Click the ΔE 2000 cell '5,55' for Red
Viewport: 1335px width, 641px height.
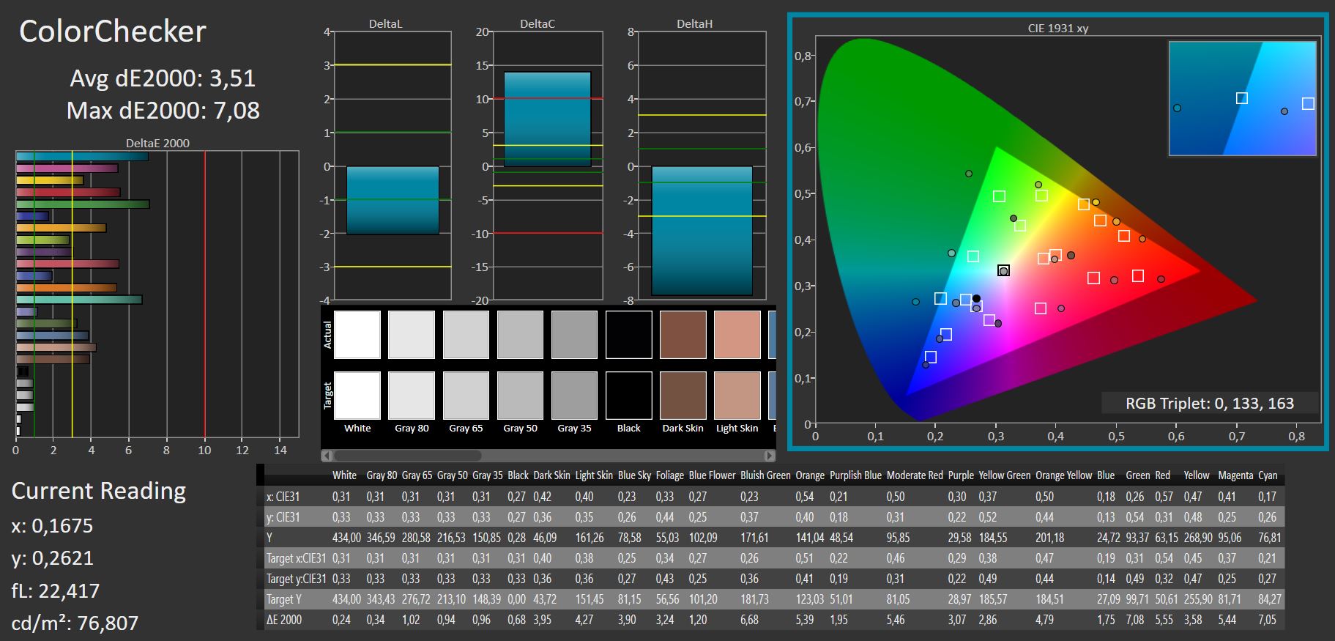[x=1164, y=620]
